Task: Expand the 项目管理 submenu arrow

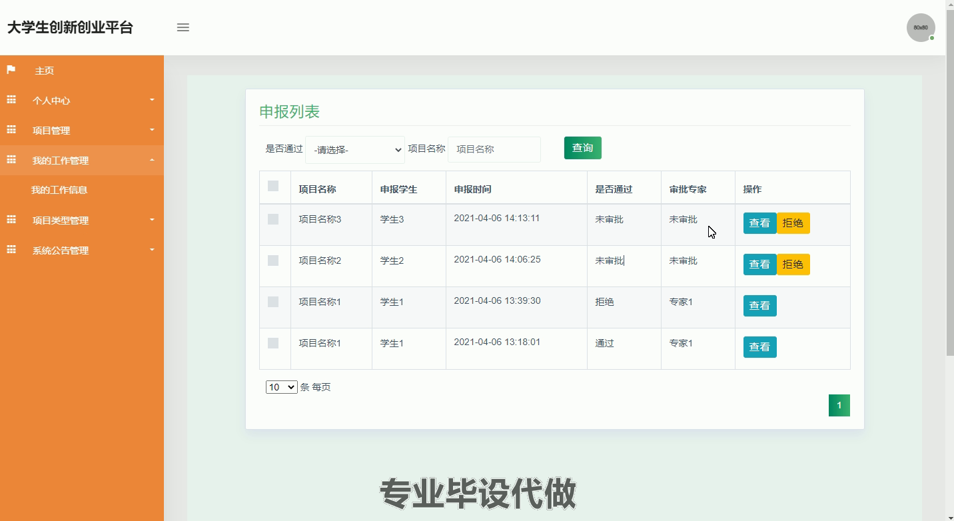Action: [x=152, y=130]
